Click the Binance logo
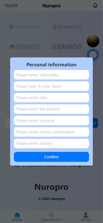The image size is (103, 223). 66,27
